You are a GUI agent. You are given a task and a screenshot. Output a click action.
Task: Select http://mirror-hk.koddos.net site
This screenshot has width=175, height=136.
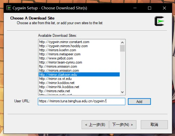coord(79,87)
